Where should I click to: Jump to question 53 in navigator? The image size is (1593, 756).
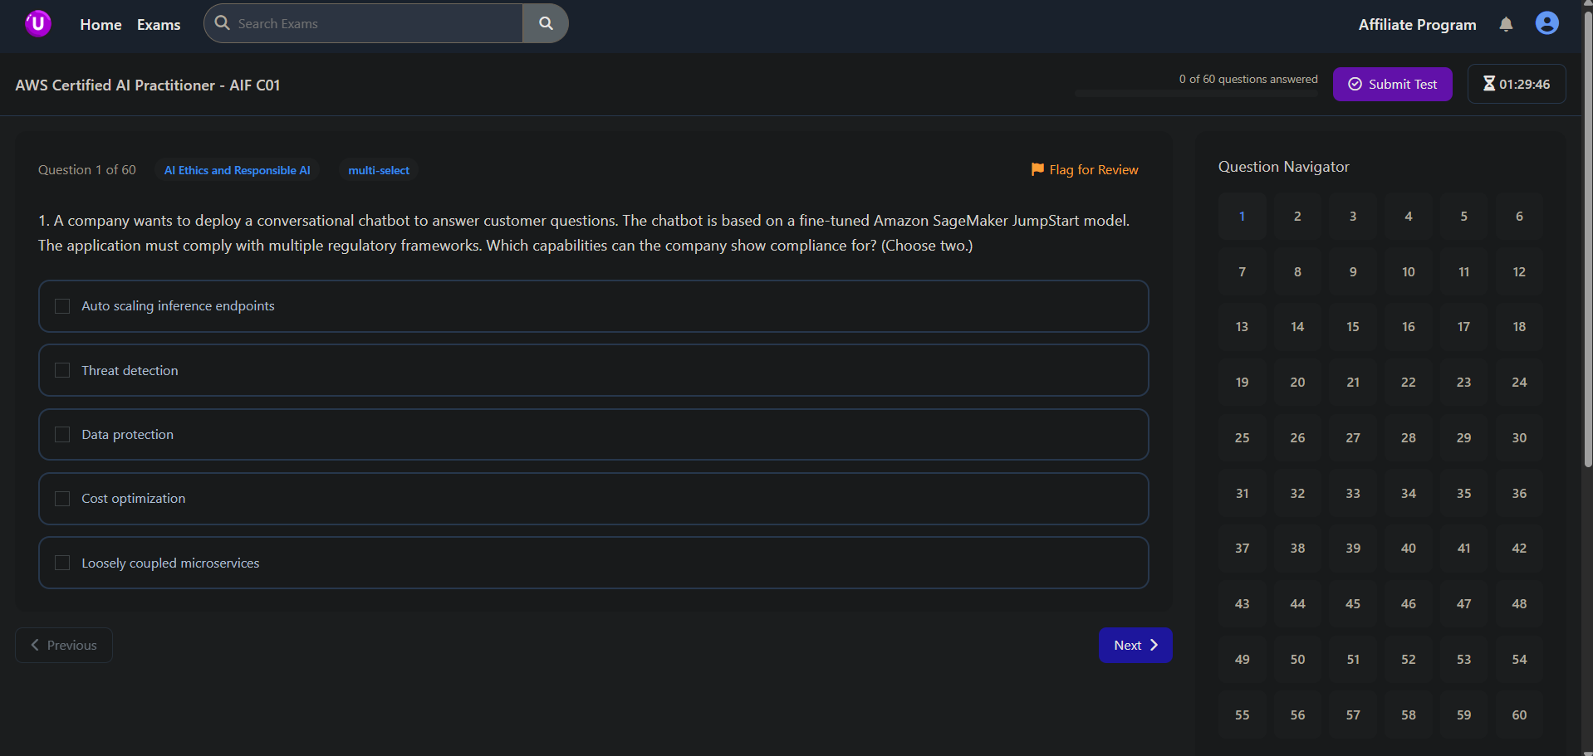click(x=1464, y=659)
